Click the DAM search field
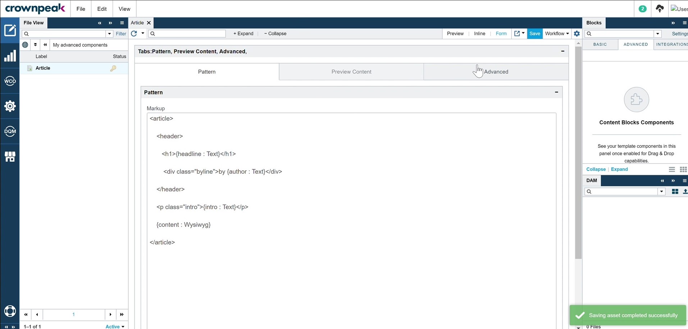This screenshot has height=329, width=688. click(621, 192)
